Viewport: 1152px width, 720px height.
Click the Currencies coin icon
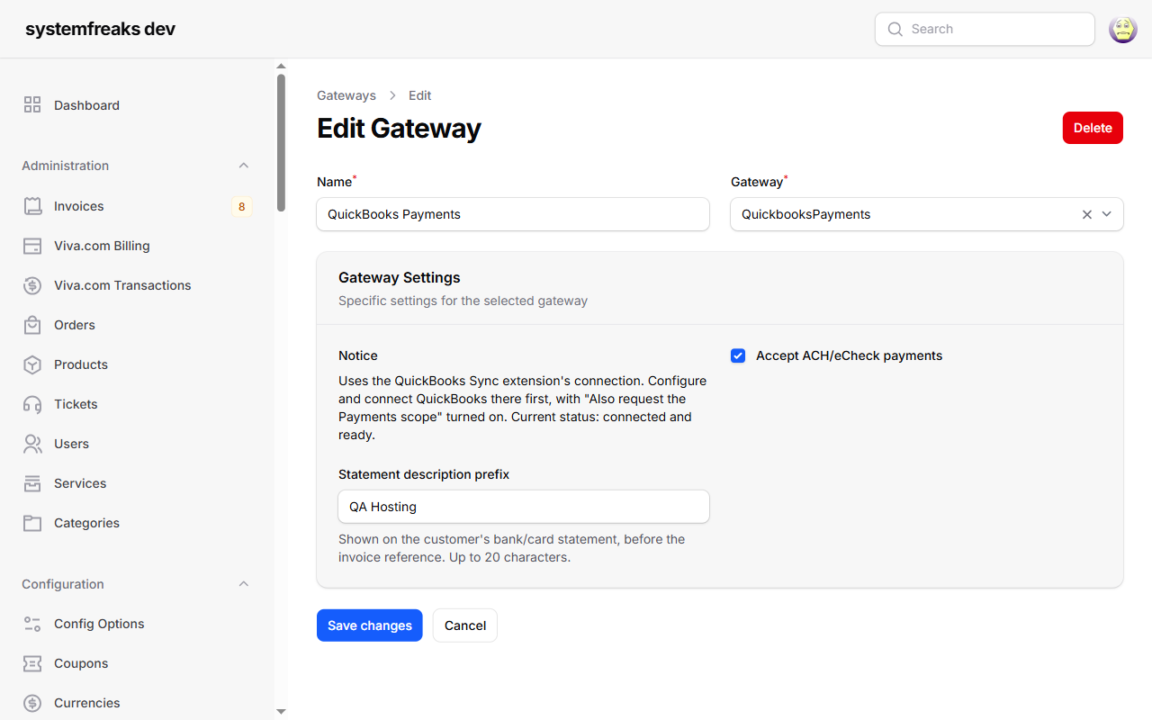(32, 703)
